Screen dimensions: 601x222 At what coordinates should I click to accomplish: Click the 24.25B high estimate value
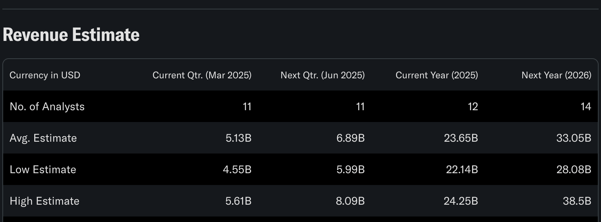(x=461, y=201)
